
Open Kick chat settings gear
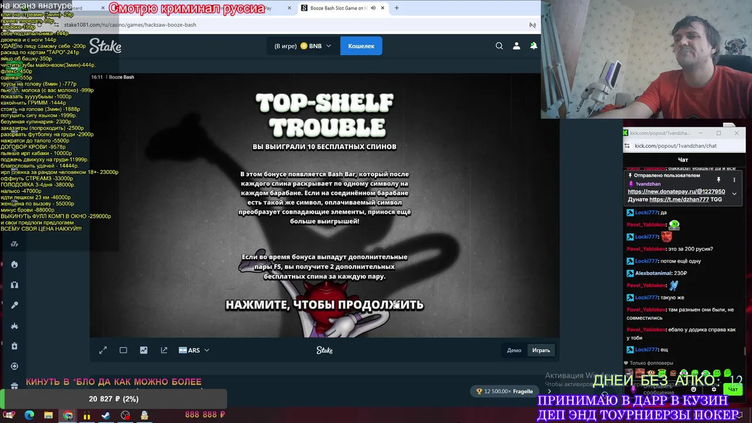[x=714, y=389]
